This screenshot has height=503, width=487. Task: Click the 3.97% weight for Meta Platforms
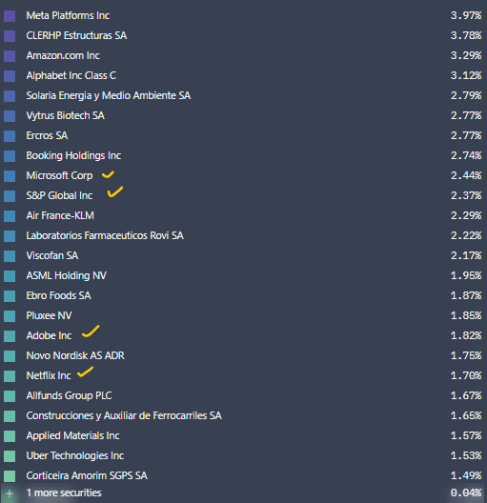[466, 15]
